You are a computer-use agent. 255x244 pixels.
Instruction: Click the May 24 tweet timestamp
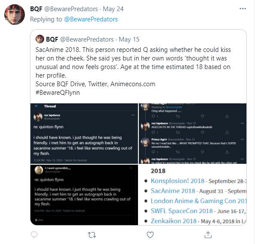[113, 9]
